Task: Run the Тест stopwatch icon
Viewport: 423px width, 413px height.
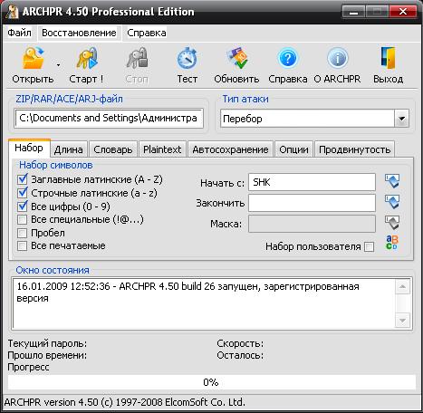Action: pos(187,58)
